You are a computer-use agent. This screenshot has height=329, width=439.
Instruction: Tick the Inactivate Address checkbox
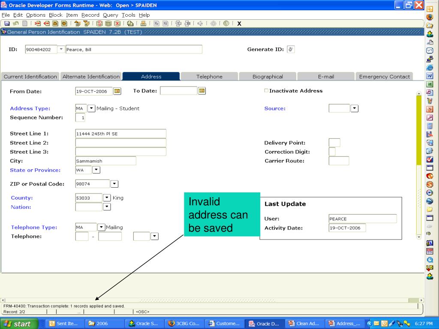point(266,90)
